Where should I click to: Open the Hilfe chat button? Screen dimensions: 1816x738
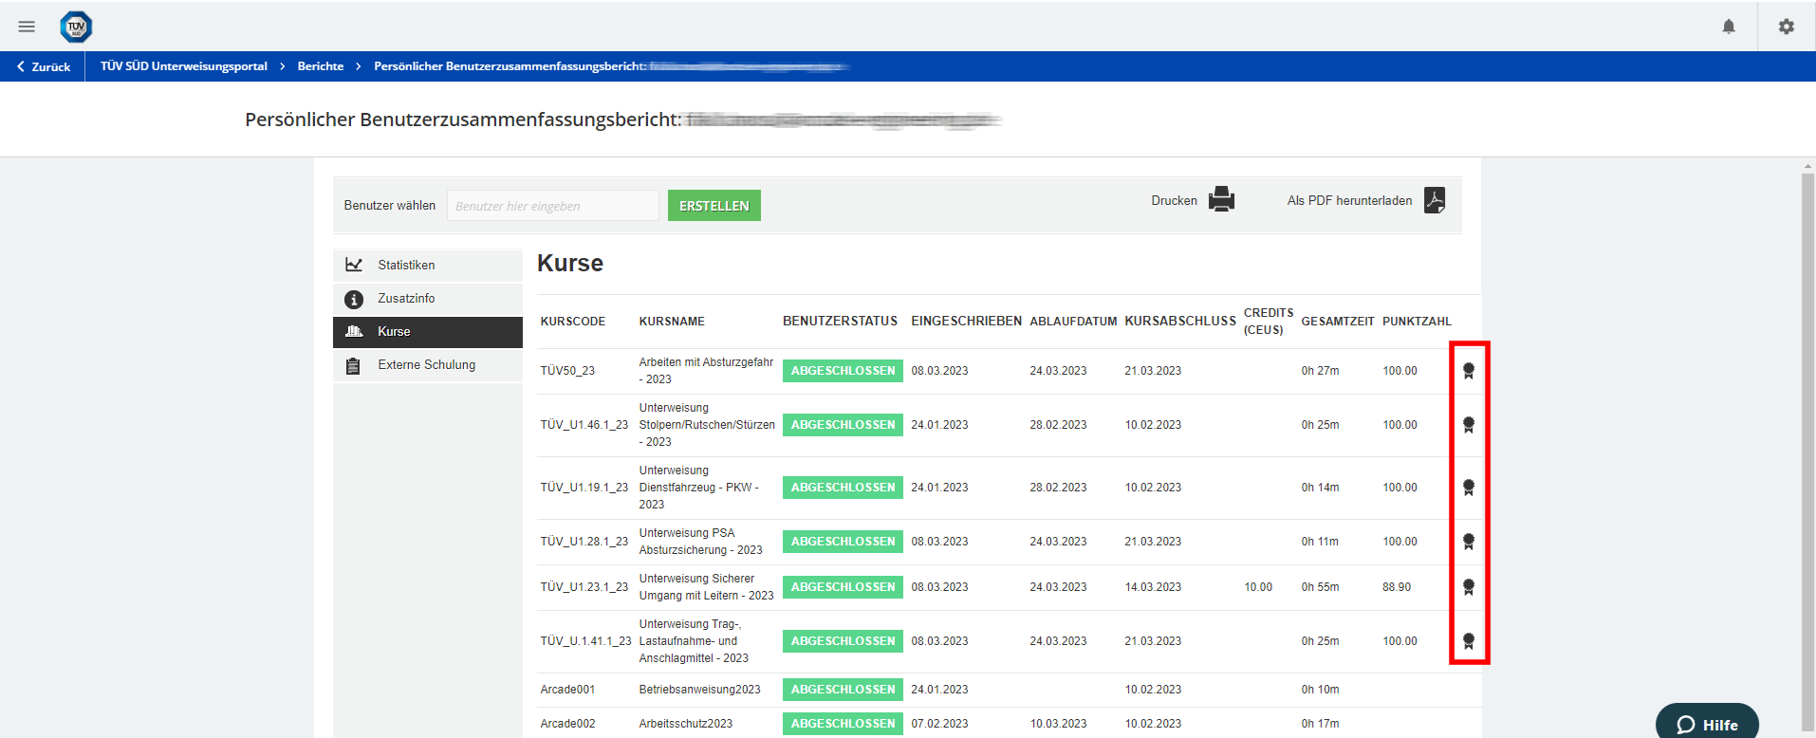[1706, 724]
